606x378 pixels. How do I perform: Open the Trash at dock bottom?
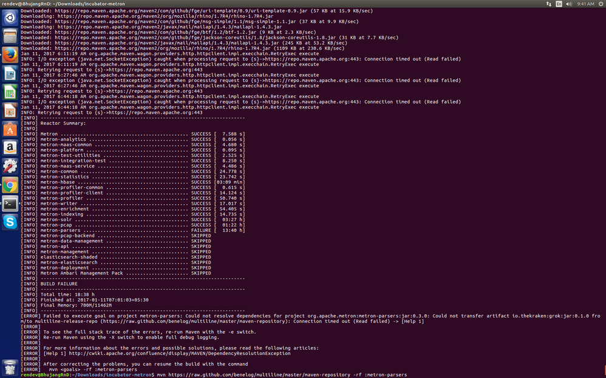point(10,368)
